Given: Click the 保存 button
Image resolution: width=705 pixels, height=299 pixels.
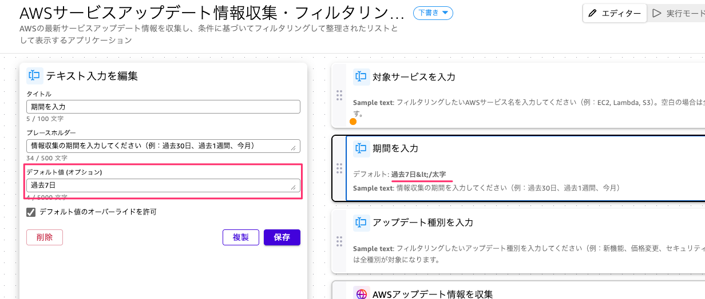Looking at the screenshot, I should tap(282, 237).
